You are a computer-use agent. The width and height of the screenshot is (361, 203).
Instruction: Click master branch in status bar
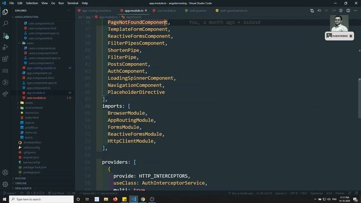(10, 193)
